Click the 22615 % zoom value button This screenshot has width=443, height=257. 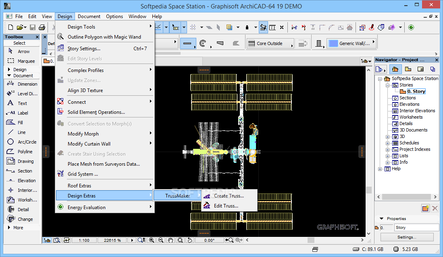click(112, 240)
